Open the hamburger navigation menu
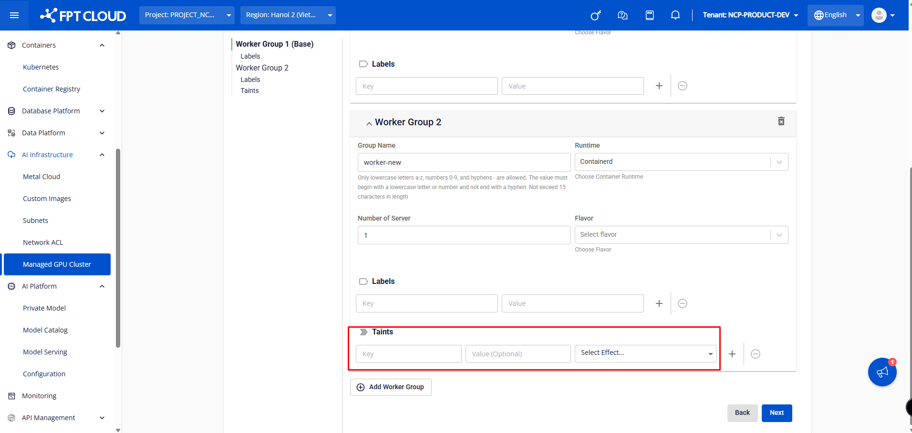Viewport: 912px width, 433px height. point(14,15)
